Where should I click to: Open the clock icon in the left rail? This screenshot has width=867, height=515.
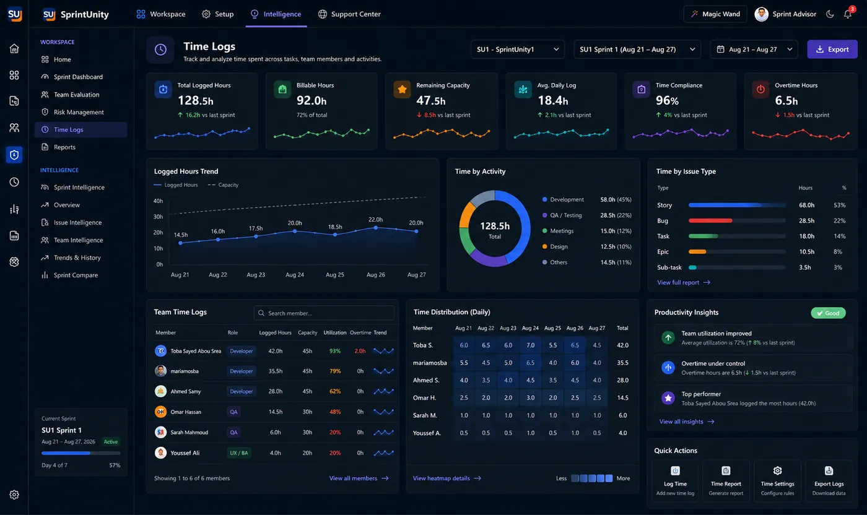[14, 182]
